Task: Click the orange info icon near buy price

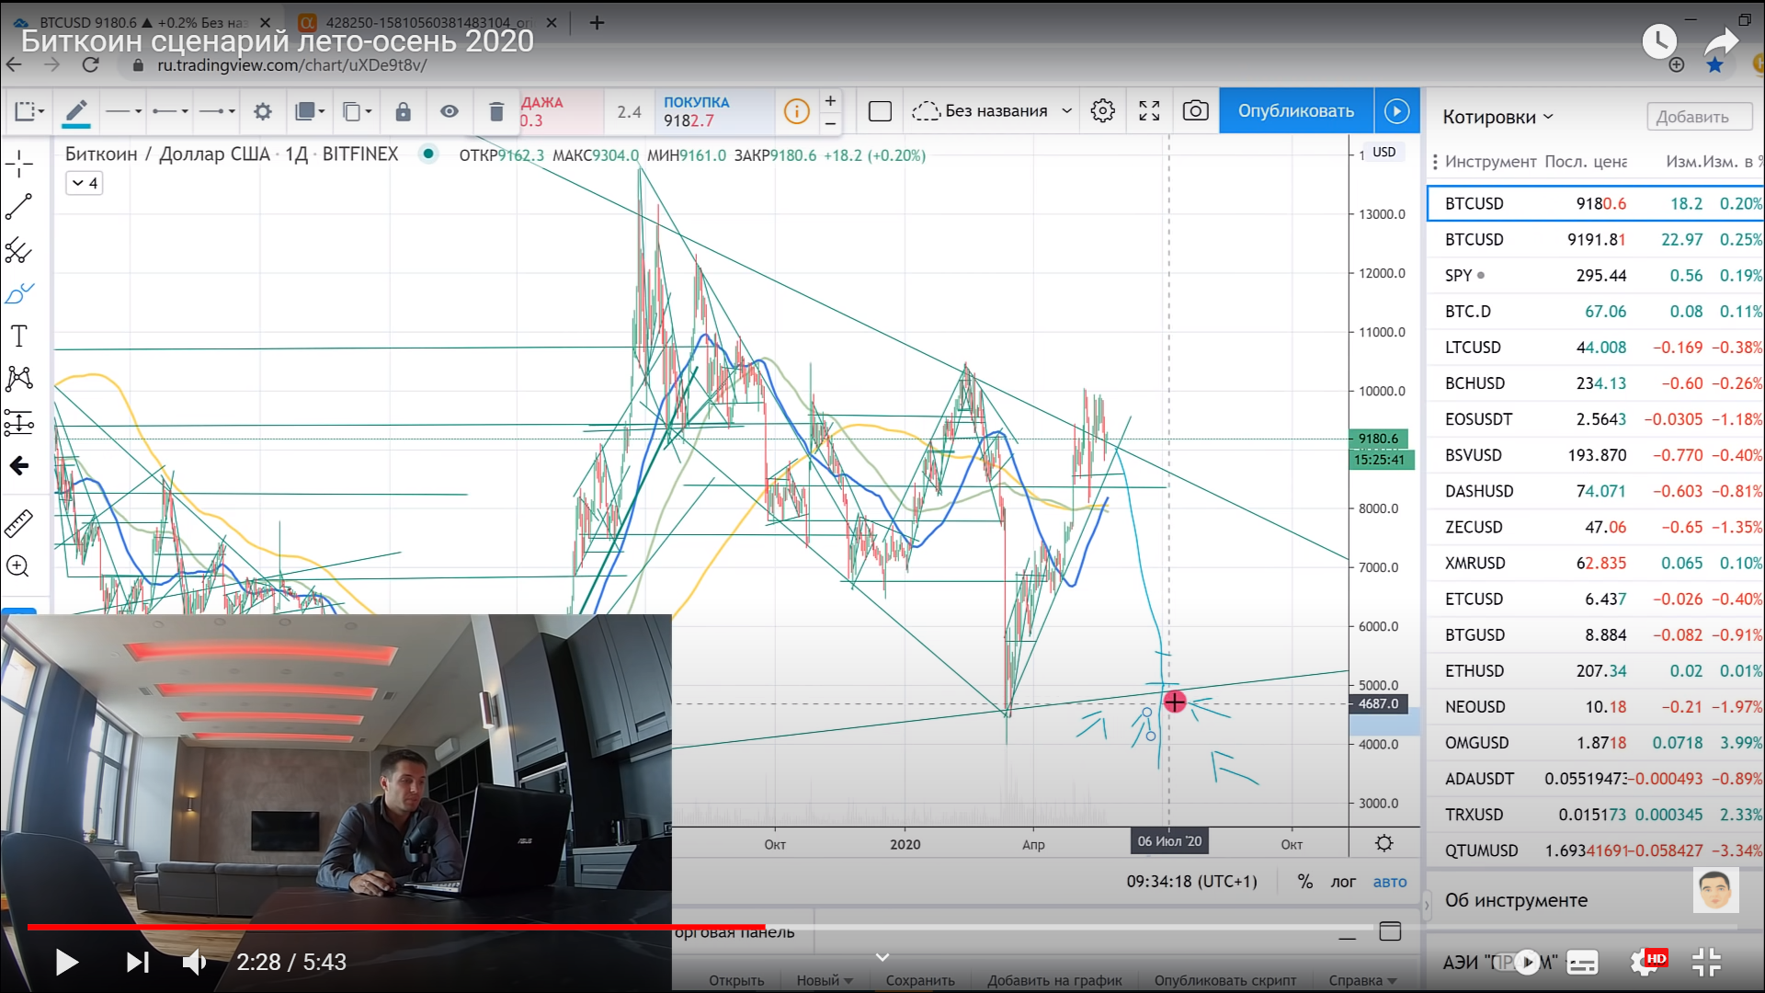Action: pos(796,112)
